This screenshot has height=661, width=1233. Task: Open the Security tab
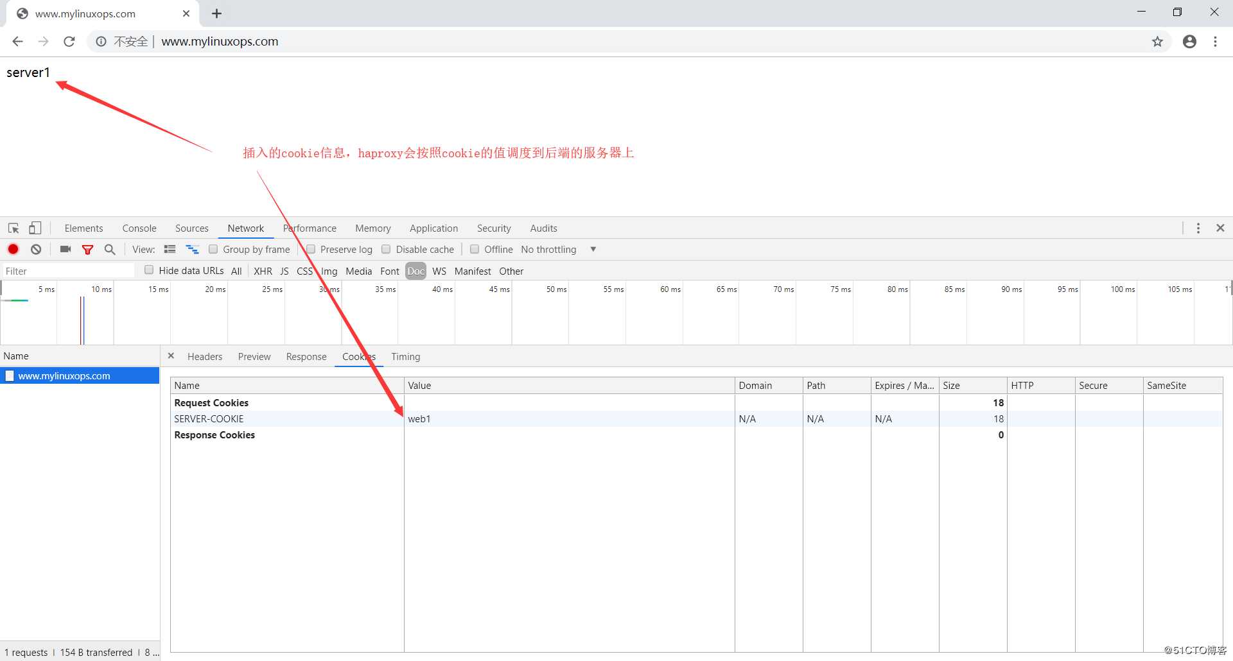[494, 228]
